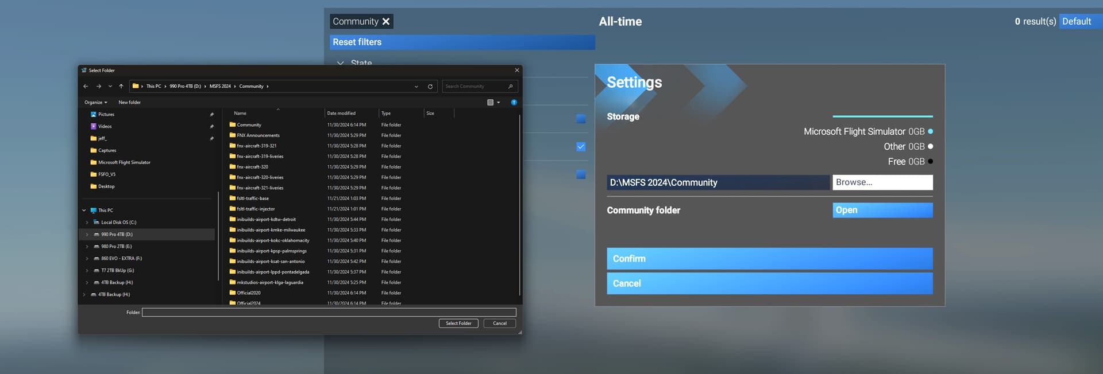Viewport: 1103px width, 374px height.
Task: Click the up one level arrow
Action: pyautogui.click(x=121, y=87)
